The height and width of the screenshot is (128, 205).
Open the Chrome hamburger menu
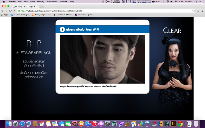[202, 11]
